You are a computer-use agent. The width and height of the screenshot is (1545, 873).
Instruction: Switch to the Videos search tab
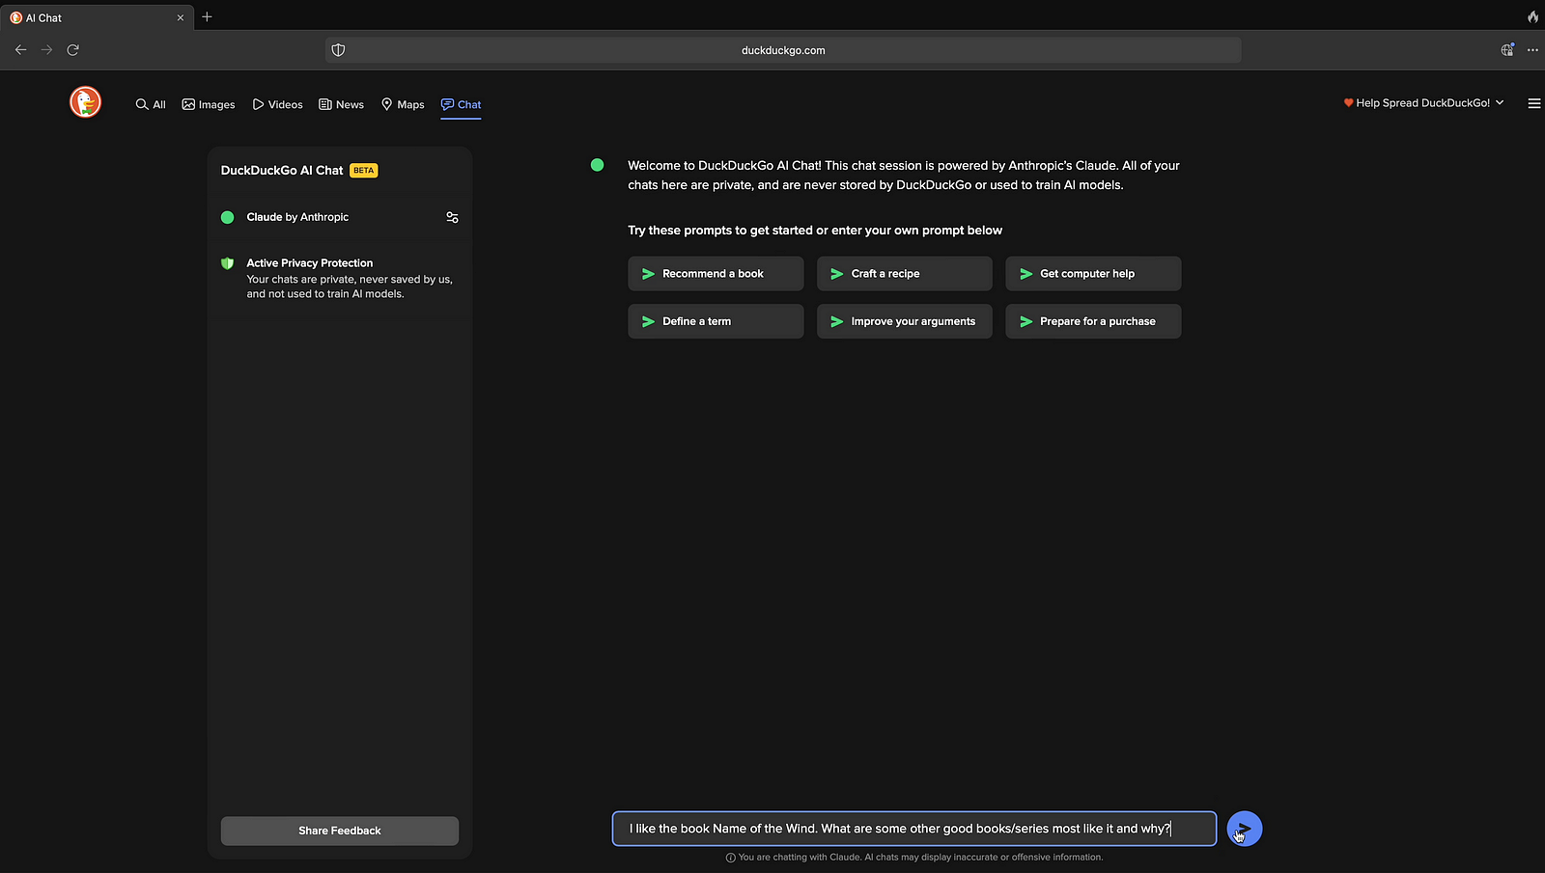(x=277, y=104)
